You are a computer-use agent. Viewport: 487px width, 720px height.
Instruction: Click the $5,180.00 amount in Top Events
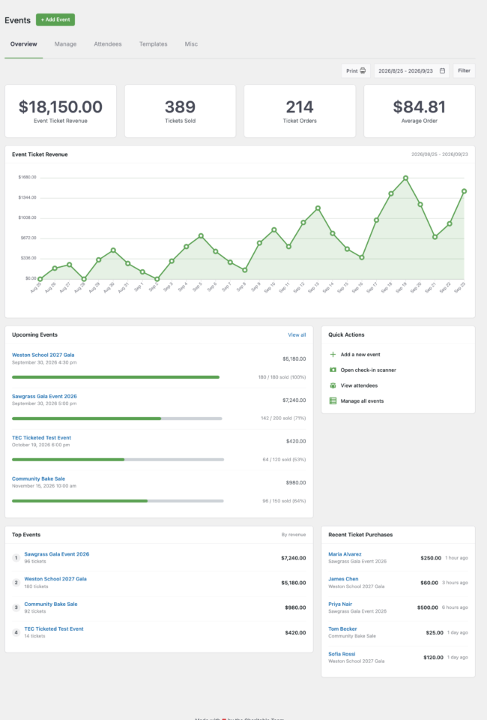pos(294,583)
